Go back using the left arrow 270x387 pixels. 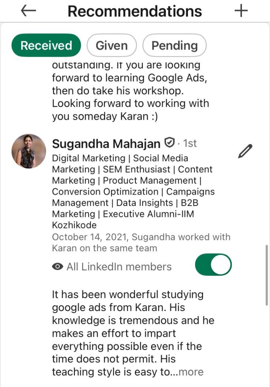pos(28,11)
